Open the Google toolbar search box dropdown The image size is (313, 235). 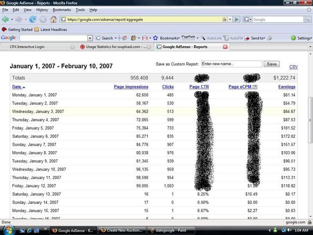(90, 38)
